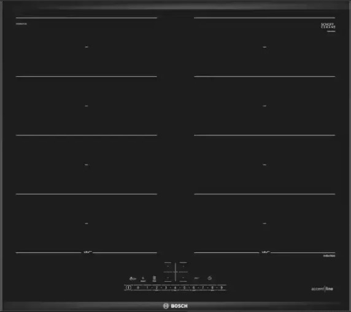This screenshot has height=312, width=351.
Task: Set power level 1 on the slider
Action: click(x=147, y=287)
